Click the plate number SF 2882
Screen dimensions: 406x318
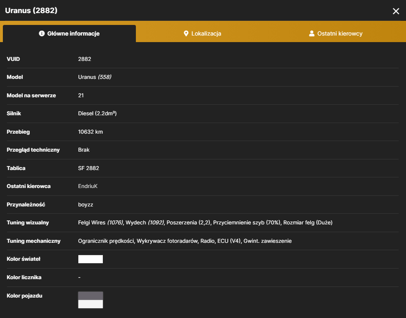tap(88, 168)
